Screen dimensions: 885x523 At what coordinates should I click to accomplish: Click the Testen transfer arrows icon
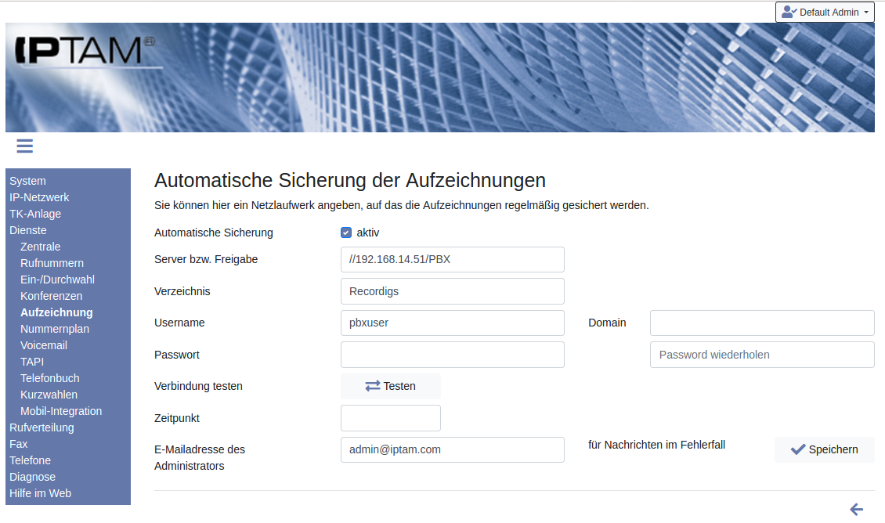click(372, 386)
